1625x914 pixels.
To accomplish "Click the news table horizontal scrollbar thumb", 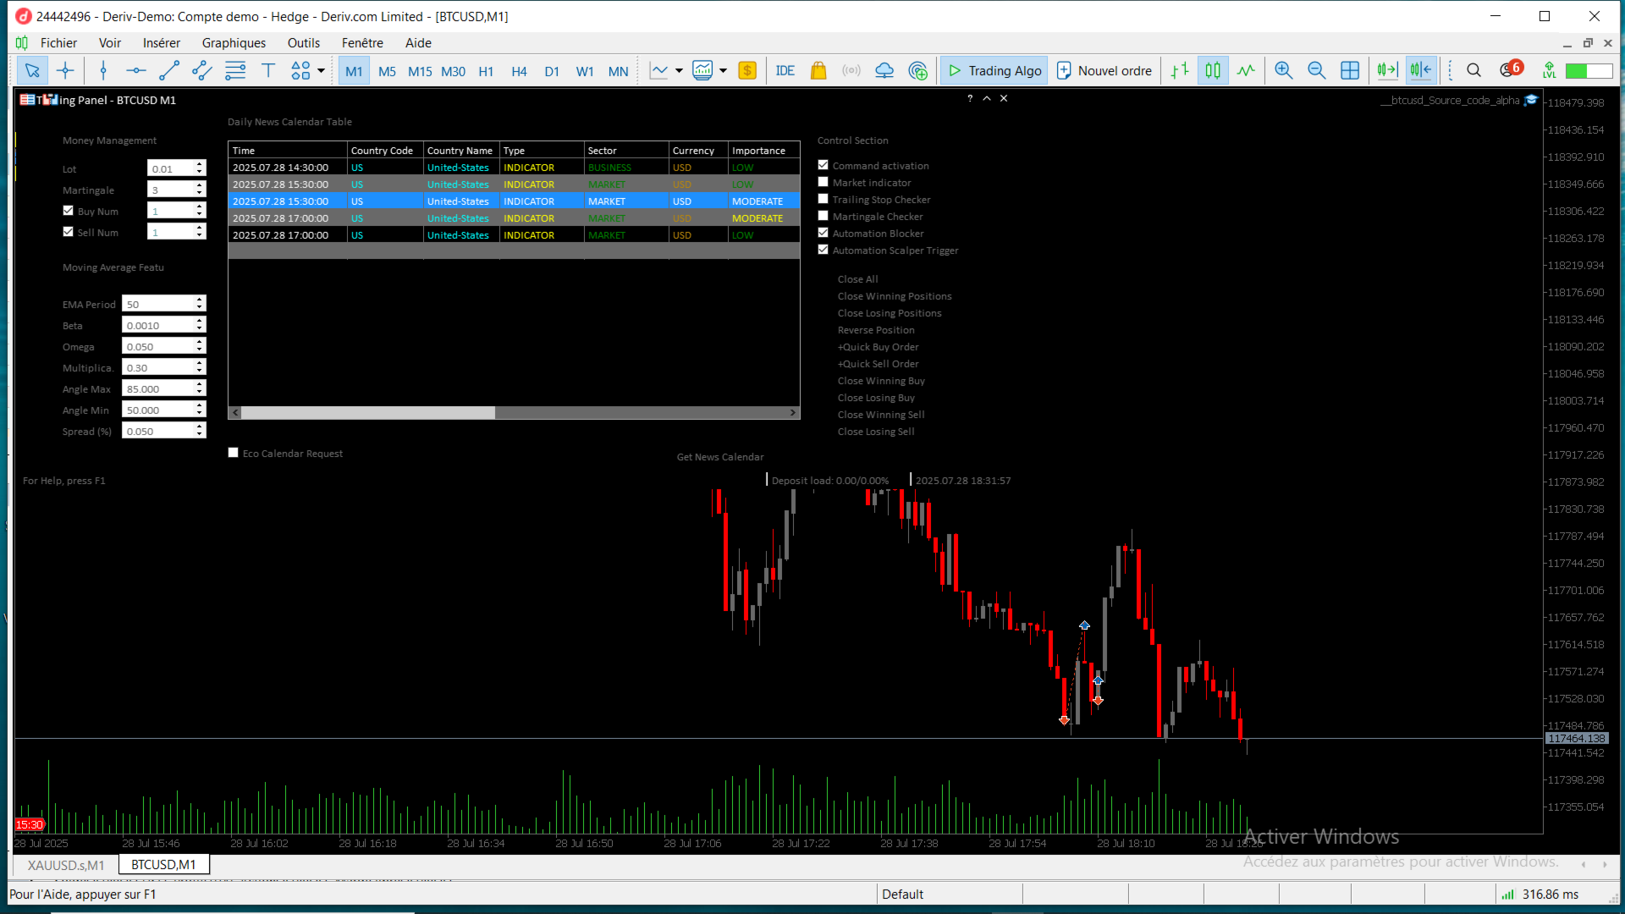I will click(x=368, y=413).
